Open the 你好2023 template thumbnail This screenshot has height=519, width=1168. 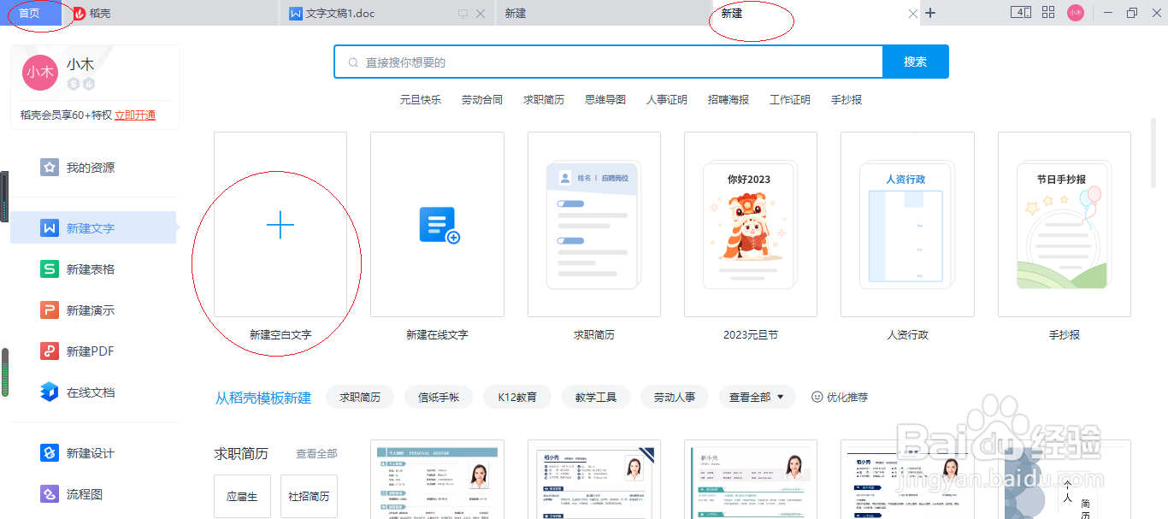pyautogui.click(x=750, y=224)
